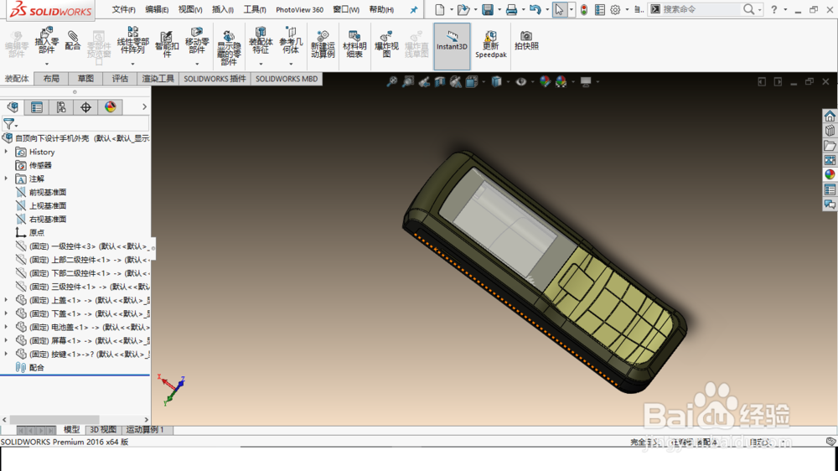
Task: Click the Rebuild traffic light icon
Action: 584,9
